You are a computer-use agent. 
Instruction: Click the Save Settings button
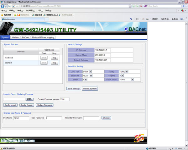tap(74, 89)
